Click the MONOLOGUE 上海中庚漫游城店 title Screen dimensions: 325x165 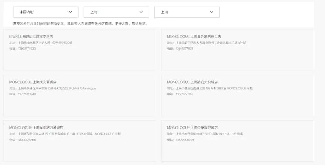tap(192, 128)
